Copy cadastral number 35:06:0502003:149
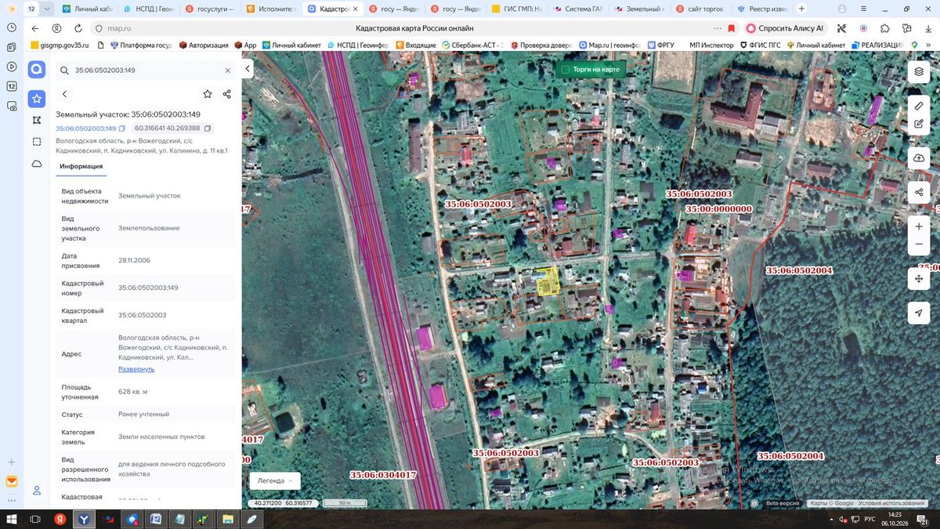Screen dimensions: 940x529 click(x=121, y=129)
